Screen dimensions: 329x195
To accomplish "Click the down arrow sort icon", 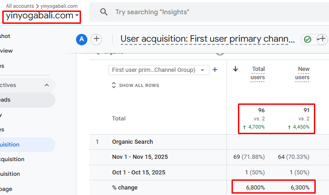I will 235,69.
